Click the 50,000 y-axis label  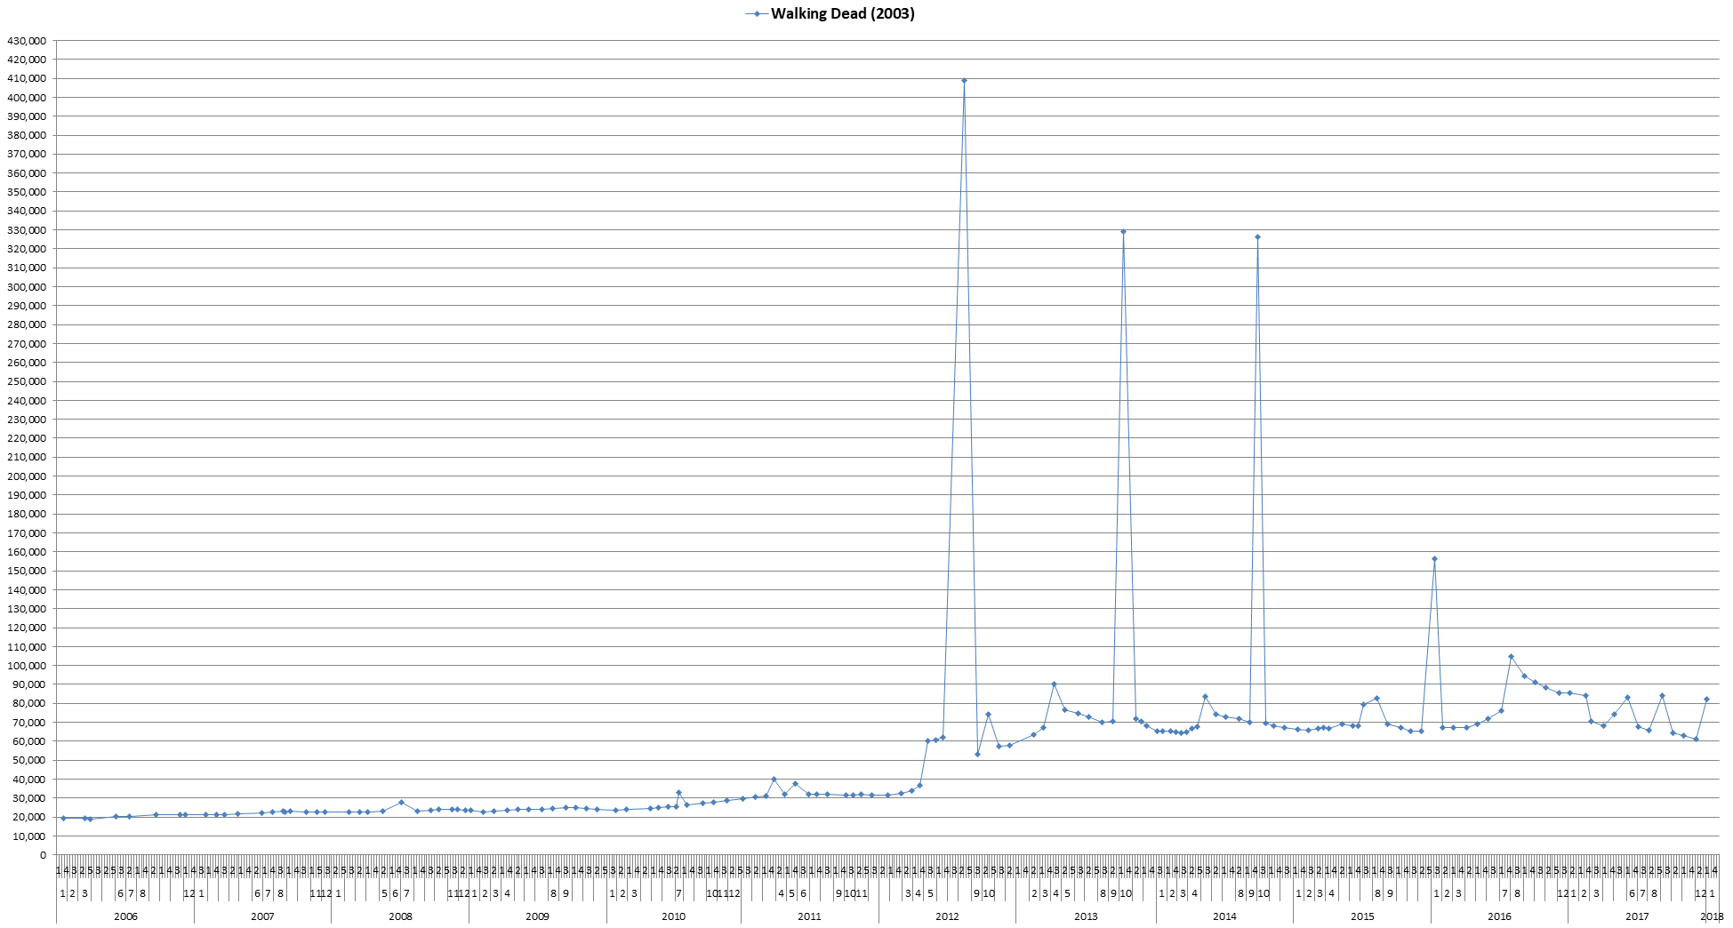tap(28, 760)
